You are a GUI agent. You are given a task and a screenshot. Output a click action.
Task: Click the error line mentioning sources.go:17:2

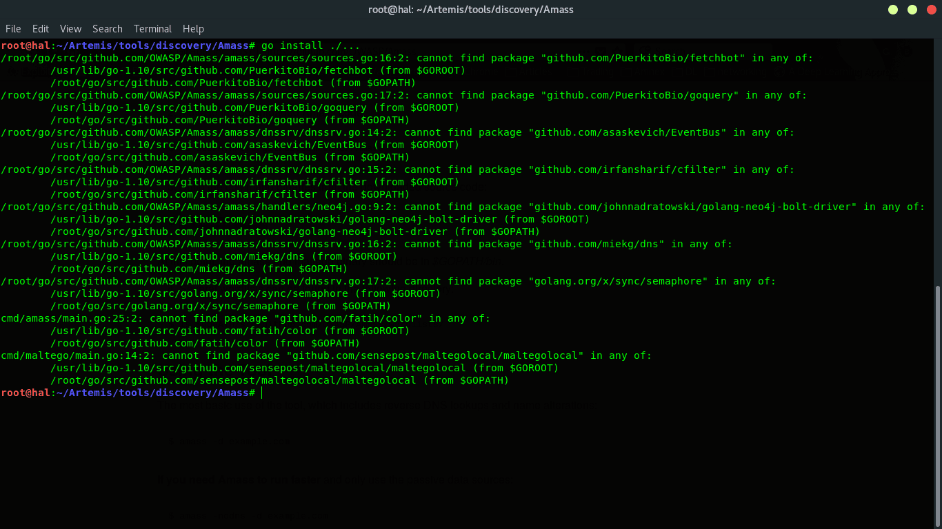click(404, 95)
